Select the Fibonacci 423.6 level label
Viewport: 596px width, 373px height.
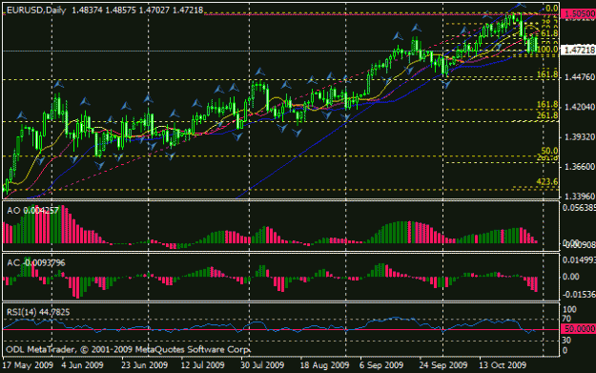pos(547,182)
